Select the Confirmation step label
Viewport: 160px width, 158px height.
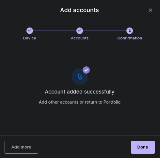[130, 38]
